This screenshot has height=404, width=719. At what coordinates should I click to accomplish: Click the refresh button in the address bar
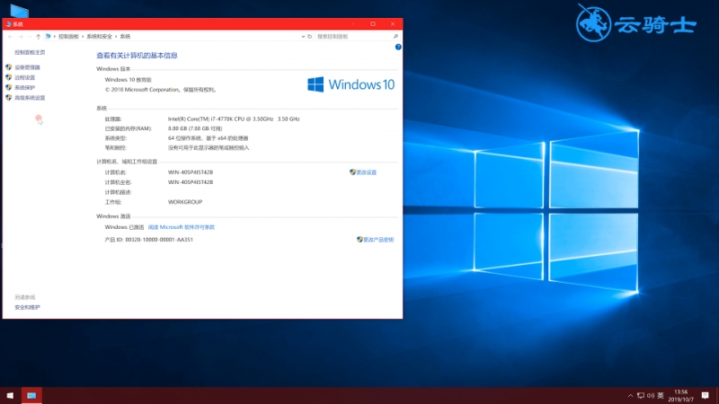(x=309, y=36)
